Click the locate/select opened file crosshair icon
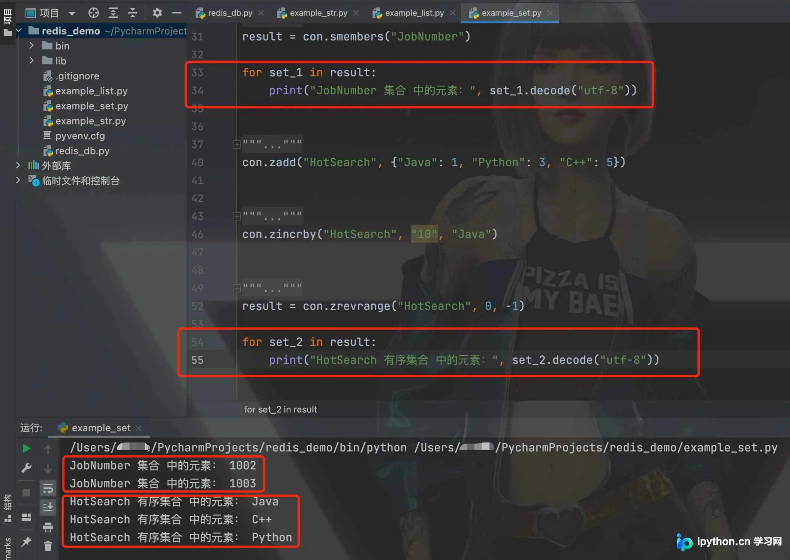Viewport: 790px width, 560px height. (x=93, y=13)
